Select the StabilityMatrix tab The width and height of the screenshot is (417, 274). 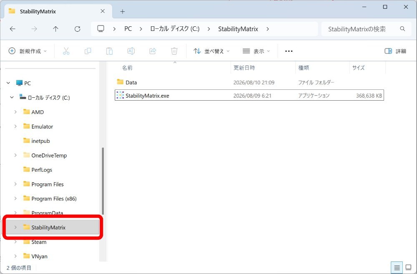tap(57, 11)
